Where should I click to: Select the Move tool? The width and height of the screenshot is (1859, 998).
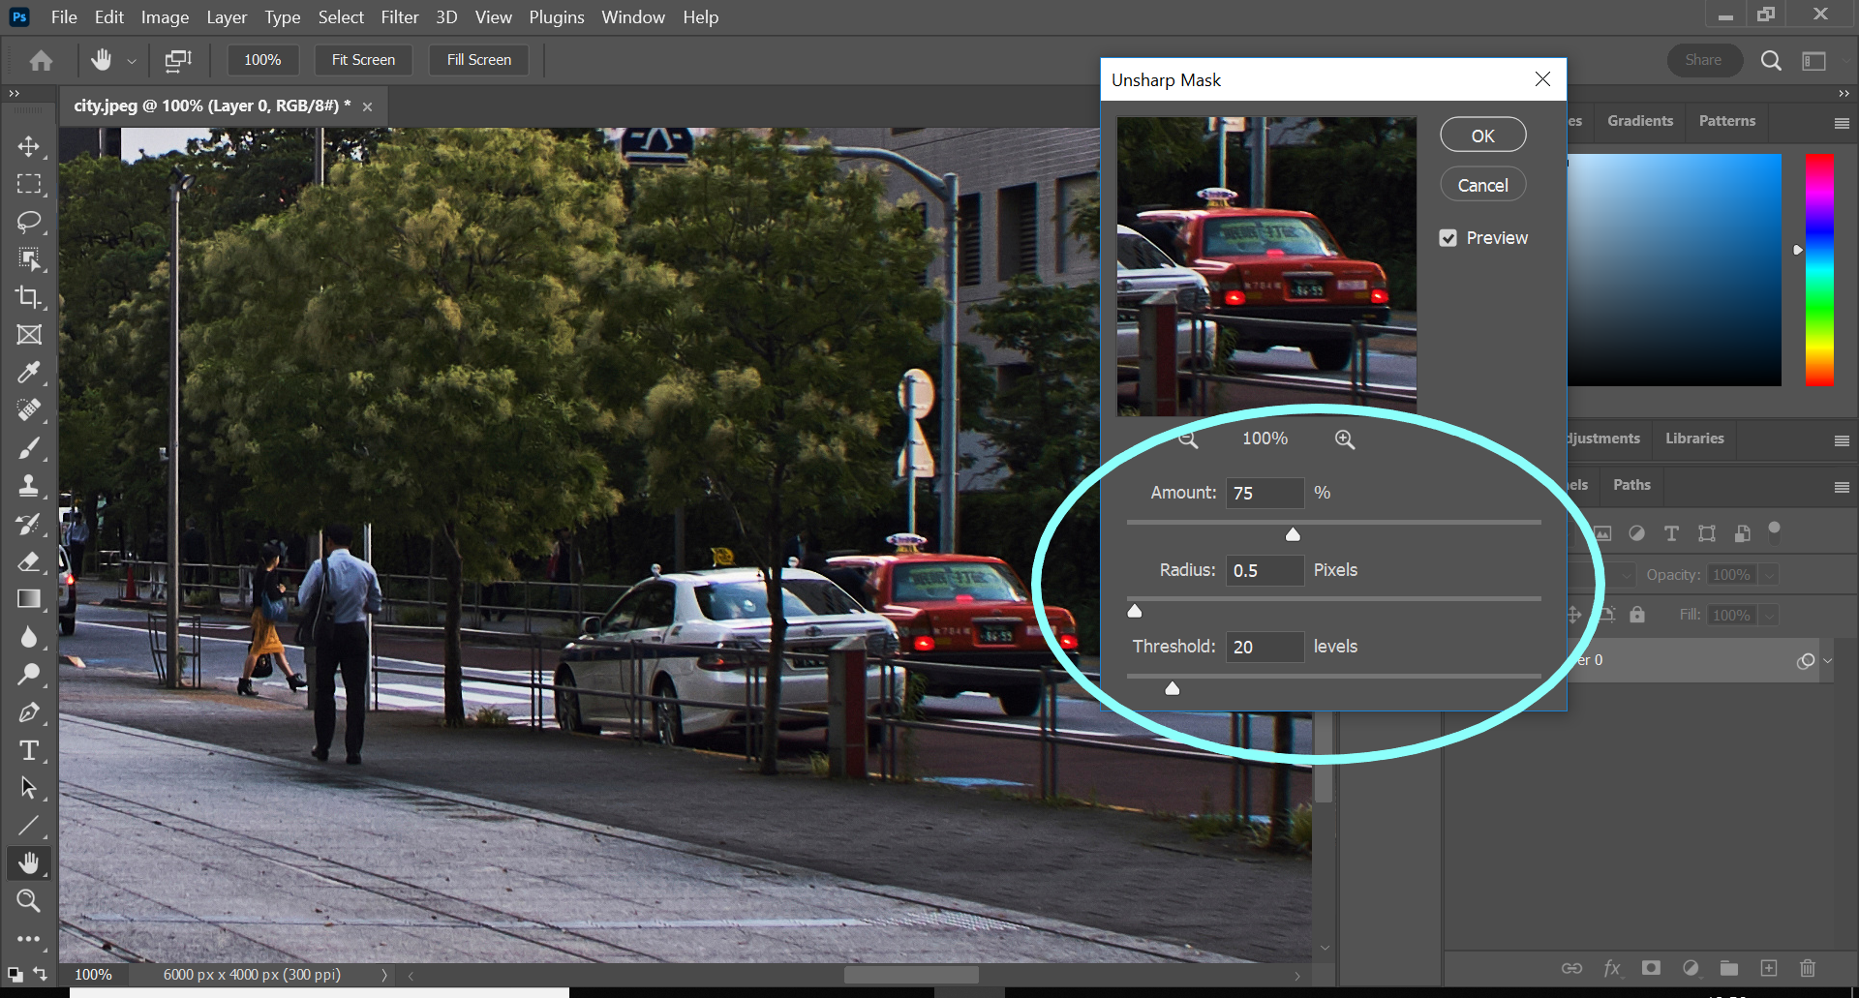29,146
